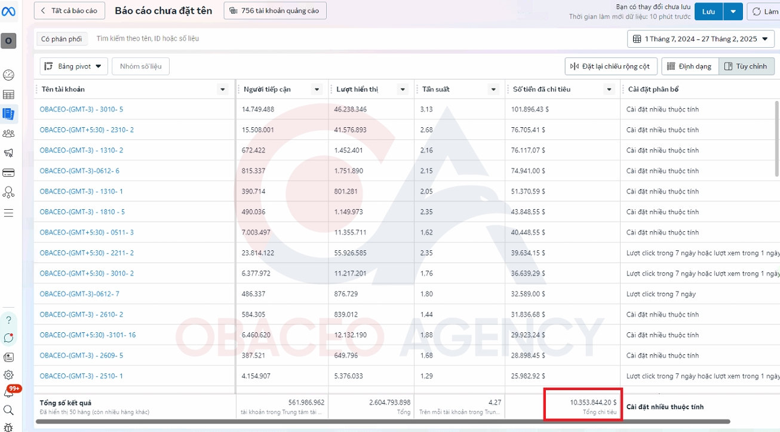
Task: Open account OBACEO-(GMT-3)-0612- 6
Action: 79,171
